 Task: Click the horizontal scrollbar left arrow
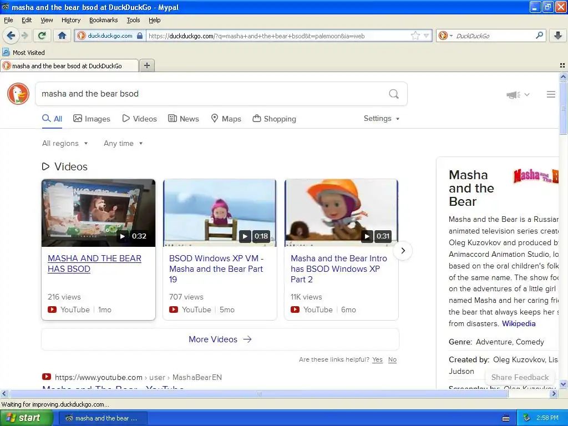click(4, 393)
